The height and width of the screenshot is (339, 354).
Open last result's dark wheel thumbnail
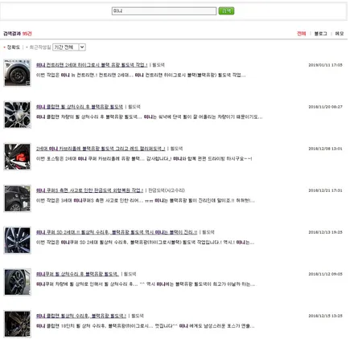point(18,324)
